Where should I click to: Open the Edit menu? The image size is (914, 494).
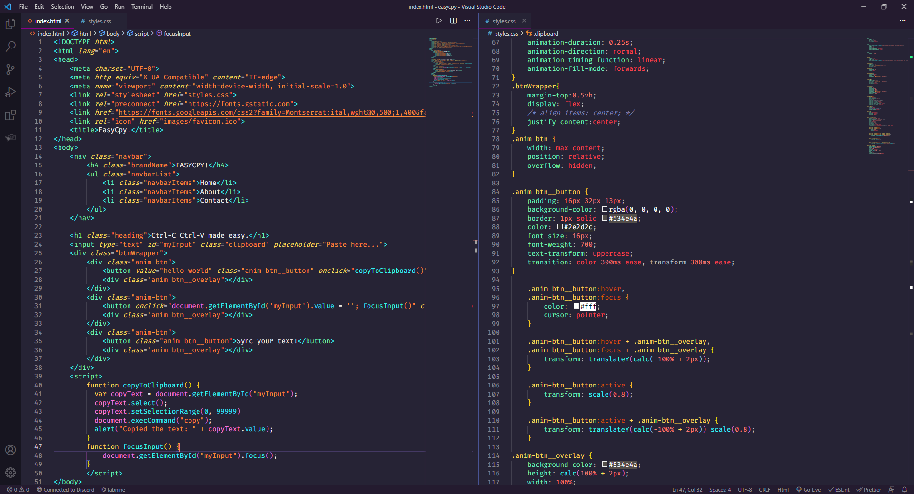(40, 7)
